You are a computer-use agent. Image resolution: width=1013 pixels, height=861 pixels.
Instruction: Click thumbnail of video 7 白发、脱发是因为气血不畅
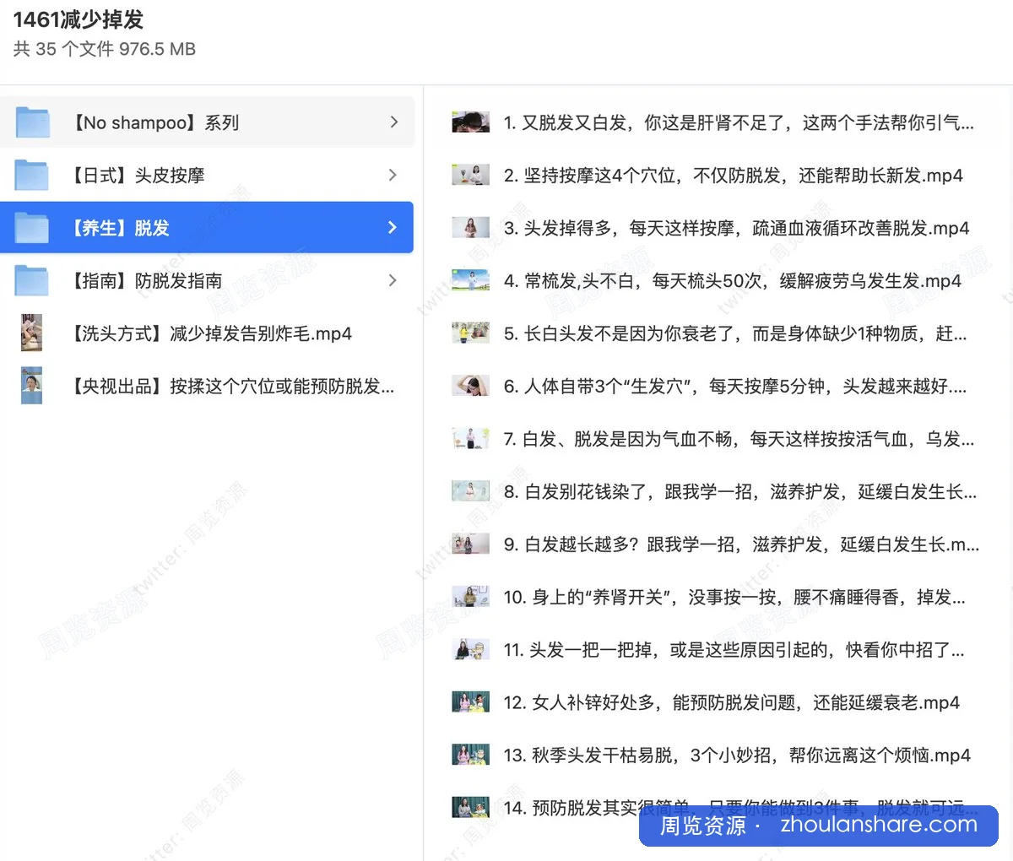click(x=471, y=438)
